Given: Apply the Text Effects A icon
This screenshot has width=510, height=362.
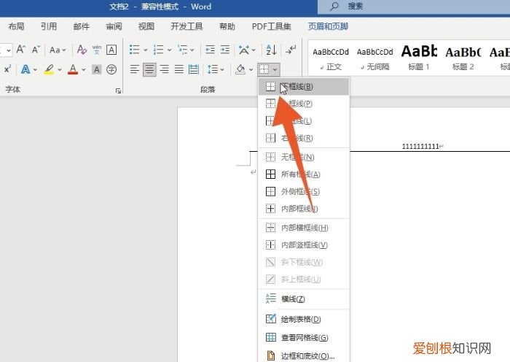Looking at the screenshot, I should [x=25, y=69].
